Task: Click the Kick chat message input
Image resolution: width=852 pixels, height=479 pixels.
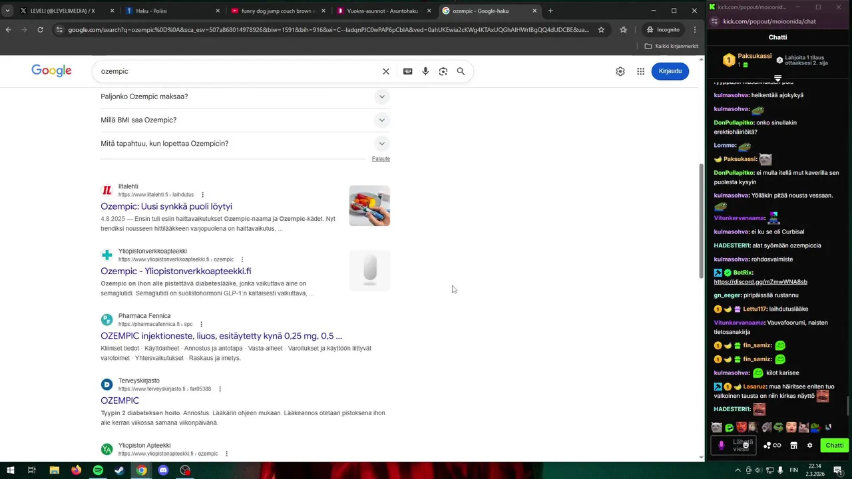Action: [x=732, y=446]
